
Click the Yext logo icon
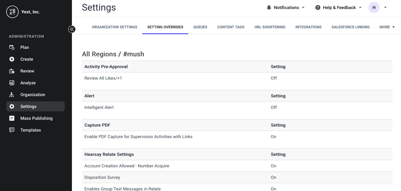[x=12, y=12]
